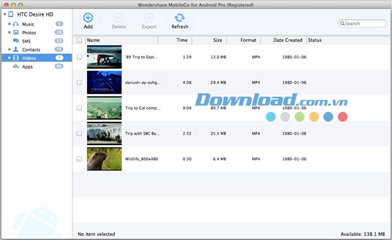Click the SMS speech bubble icon
This screenshot has height=240, width=392.
point(16,41)
